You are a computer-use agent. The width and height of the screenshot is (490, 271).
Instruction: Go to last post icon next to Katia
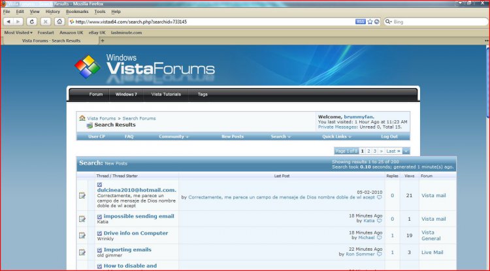coord(380,221)
